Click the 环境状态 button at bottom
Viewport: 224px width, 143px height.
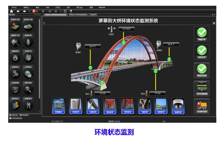75,106
